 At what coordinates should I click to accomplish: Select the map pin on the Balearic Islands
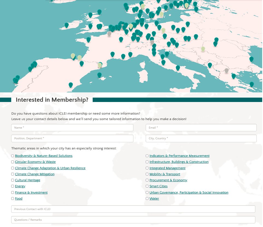(x=100, y=75)
